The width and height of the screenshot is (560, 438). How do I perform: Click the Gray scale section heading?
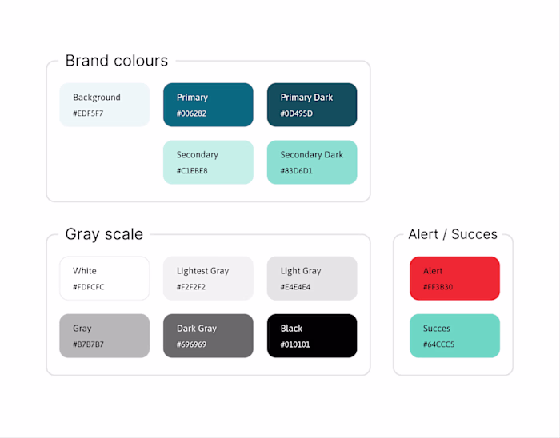(x=104, y=234)
